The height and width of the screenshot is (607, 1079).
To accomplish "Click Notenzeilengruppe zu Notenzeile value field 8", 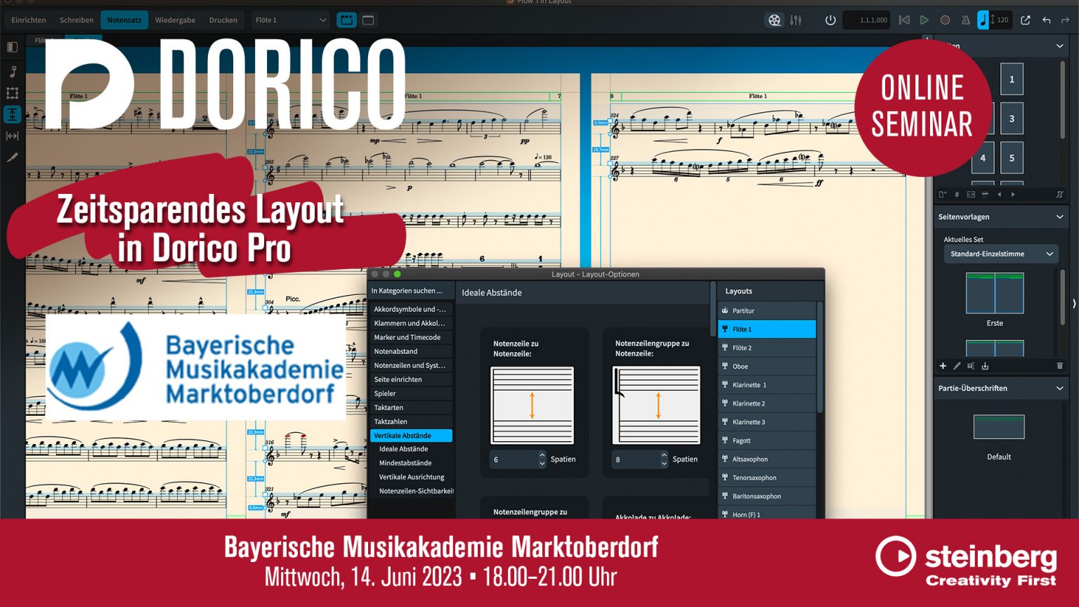I will [x=635, y=459].
